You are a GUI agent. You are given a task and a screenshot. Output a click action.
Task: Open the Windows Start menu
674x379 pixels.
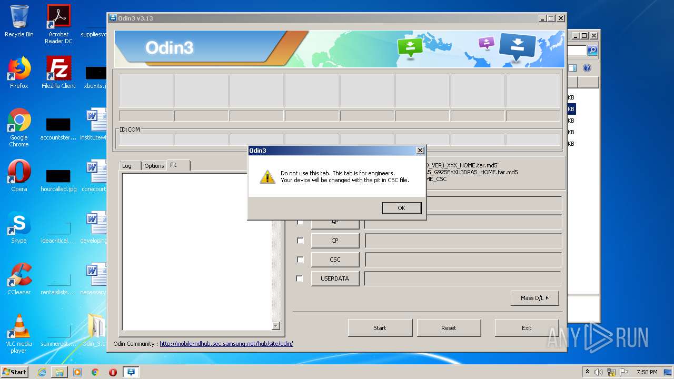pyautogui.click(x=15, y=372)
